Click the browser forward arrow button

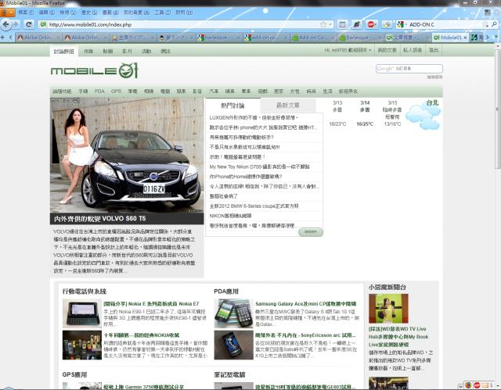tap(16, 24)
